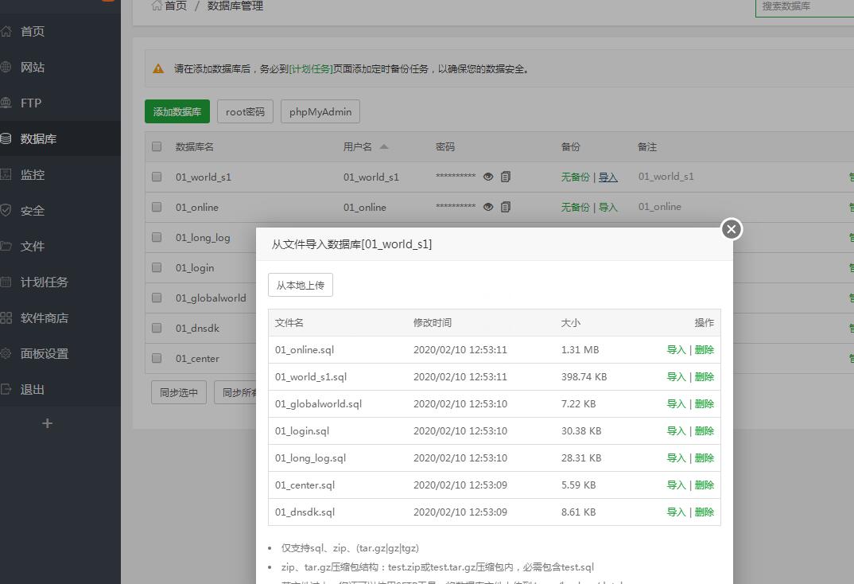854x584 pixels.
Task: Close the import database dialog
Action: point(731,229)
